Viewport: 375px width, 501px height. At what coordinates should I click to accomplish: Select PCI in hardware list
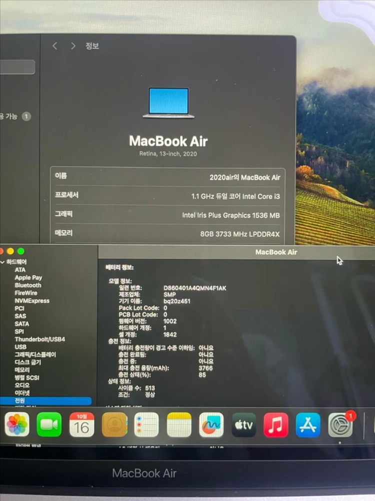pos(19,308)
